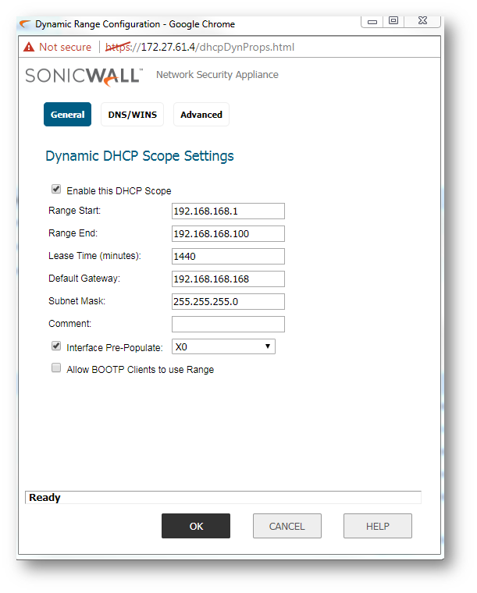This screenshot has height=593, width=477.
Task: Click the empty Comment field
Action: click(x=228, y=324)
